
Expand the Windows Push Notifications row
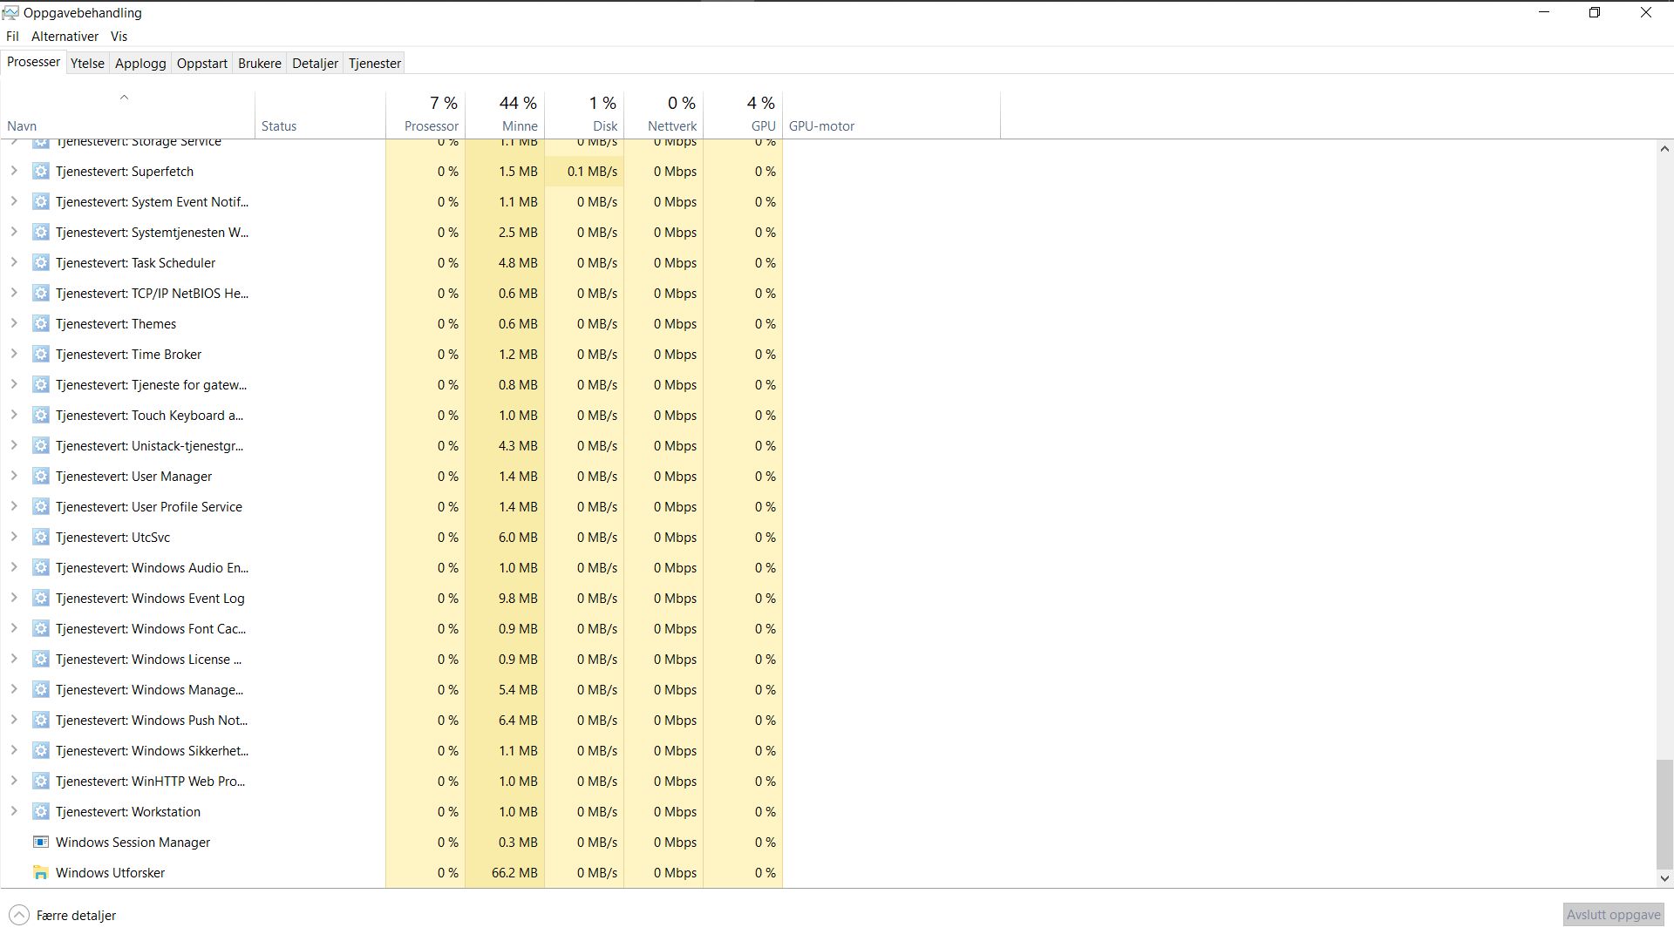click(x=14, y=721)
